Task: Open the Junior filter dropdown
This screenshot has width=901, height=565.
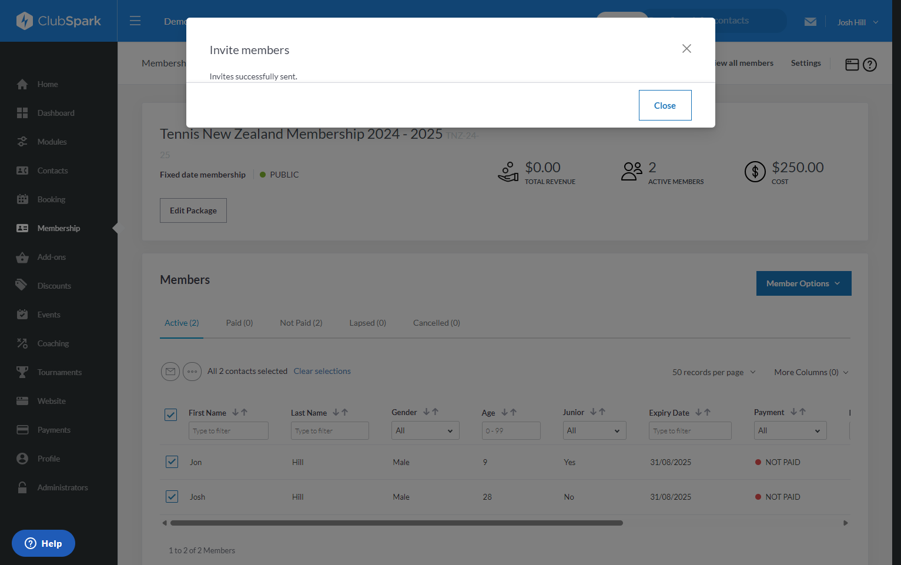Action: 594,430
